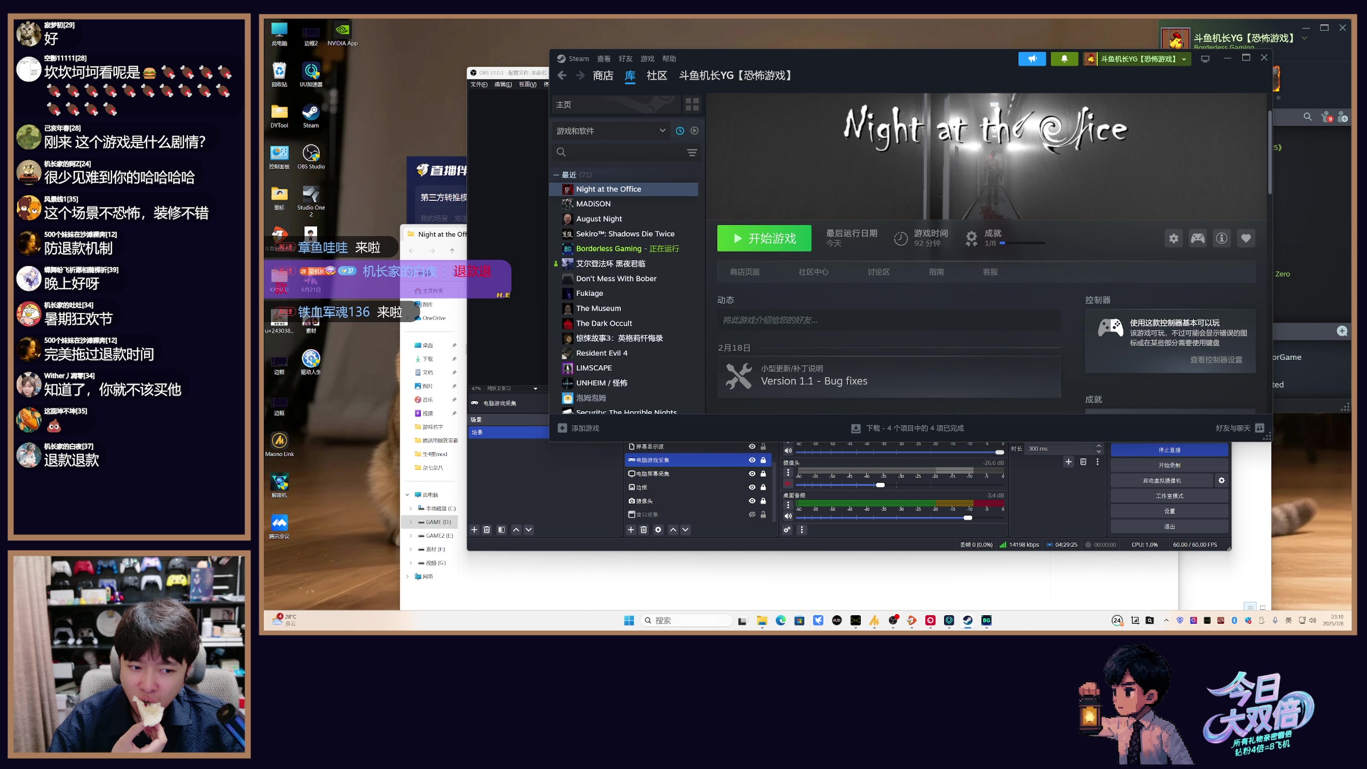Click the 查看控制器设置 link
This screenshot has width=1367, height=769.
[1216, 360]
